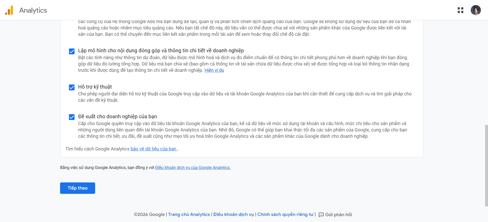Open Google Analytics terms of service link
The height and width of the screenshot is (222, 488).
point(193,168)
